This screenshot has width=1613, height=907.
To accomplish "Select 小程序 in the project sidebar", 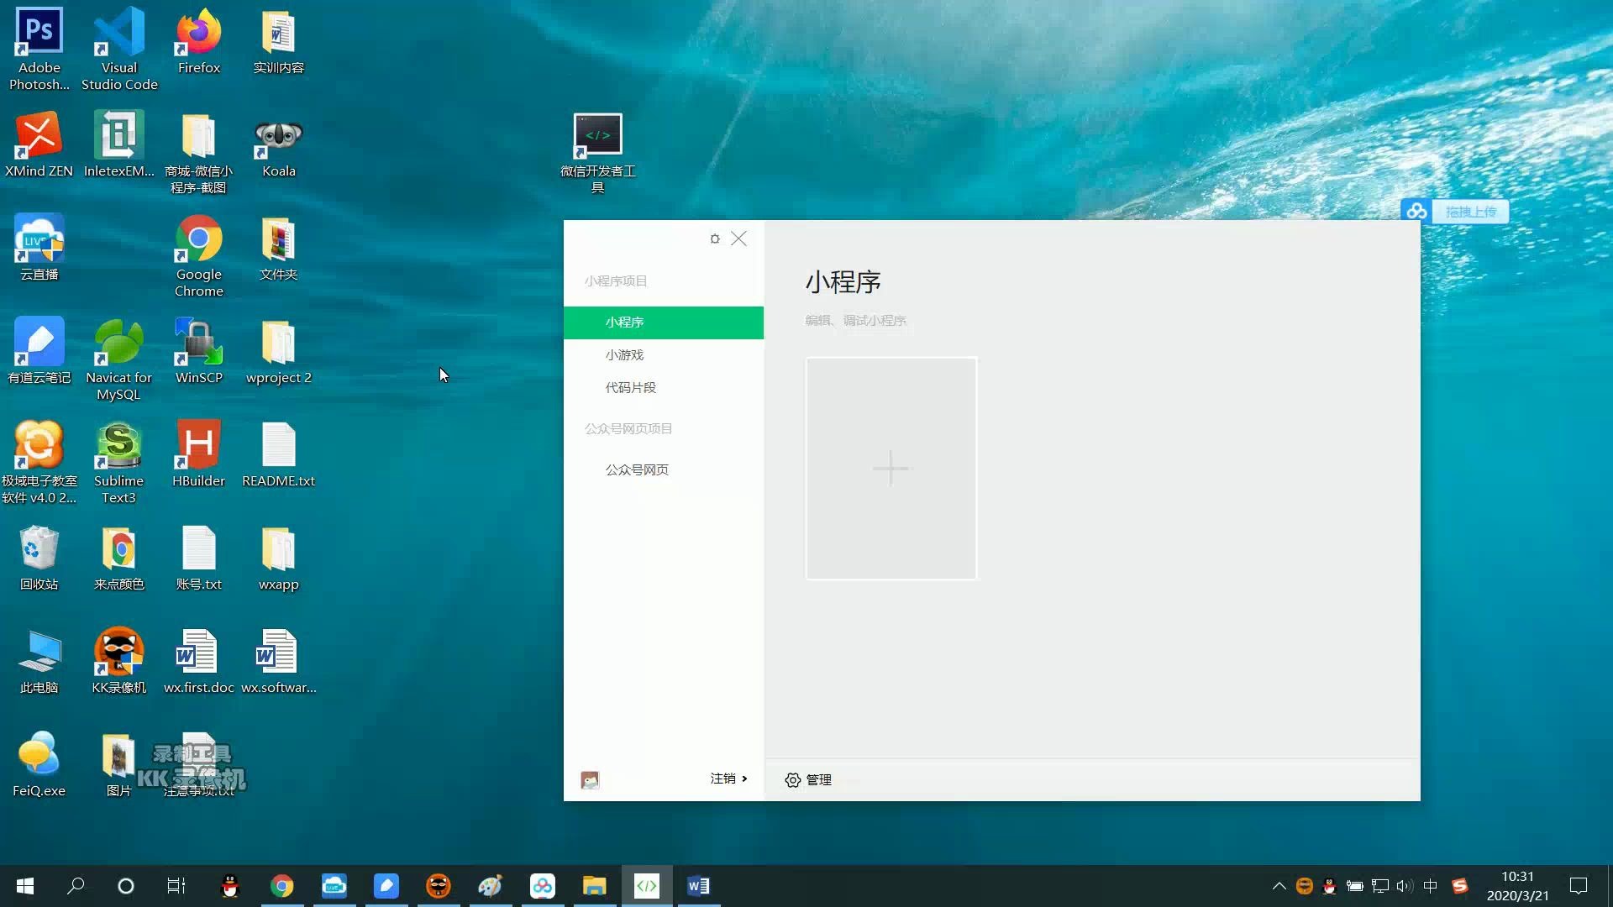I will 663,322.
